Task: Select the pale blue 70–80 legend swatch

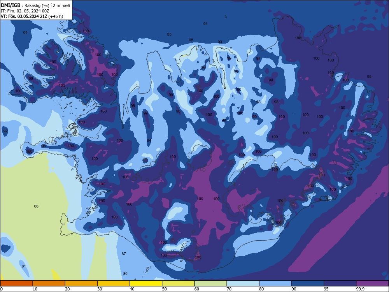Action: click(x=243, y=283)
